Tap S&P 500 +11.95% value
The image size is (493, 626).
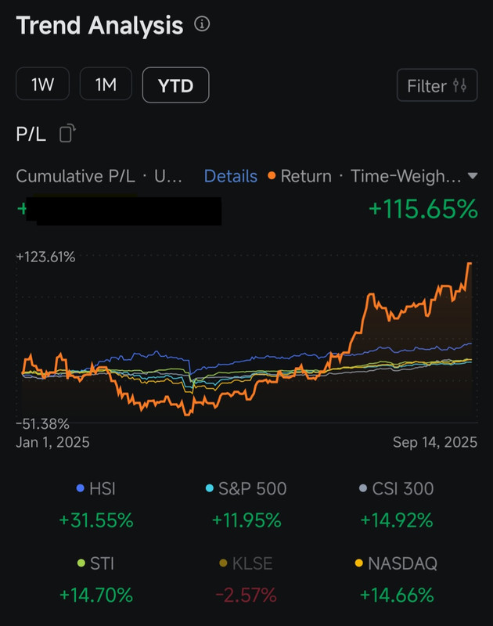pyautogui.click(x=246, y=520)
